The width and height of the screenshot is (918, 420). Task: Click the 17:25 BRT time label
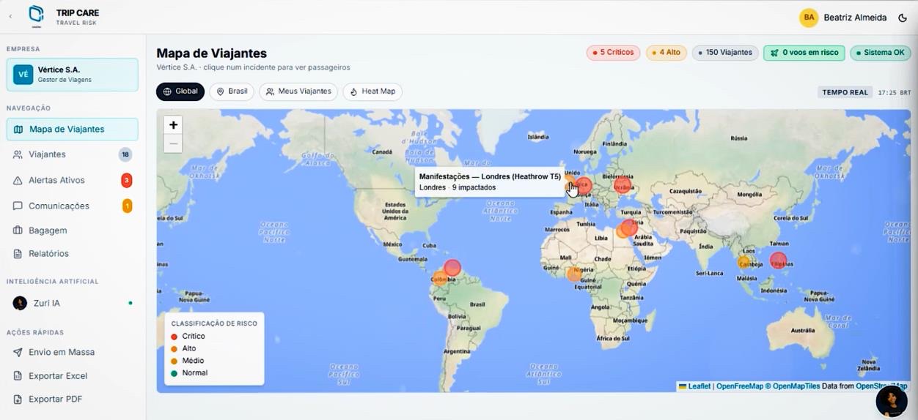894,93
